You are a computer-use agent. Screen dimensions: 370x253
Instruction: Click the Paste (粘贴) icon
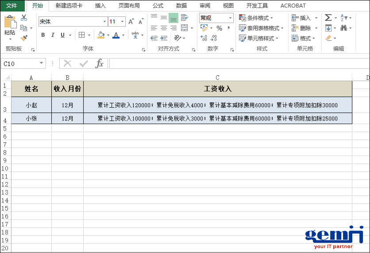coord(10,22)
